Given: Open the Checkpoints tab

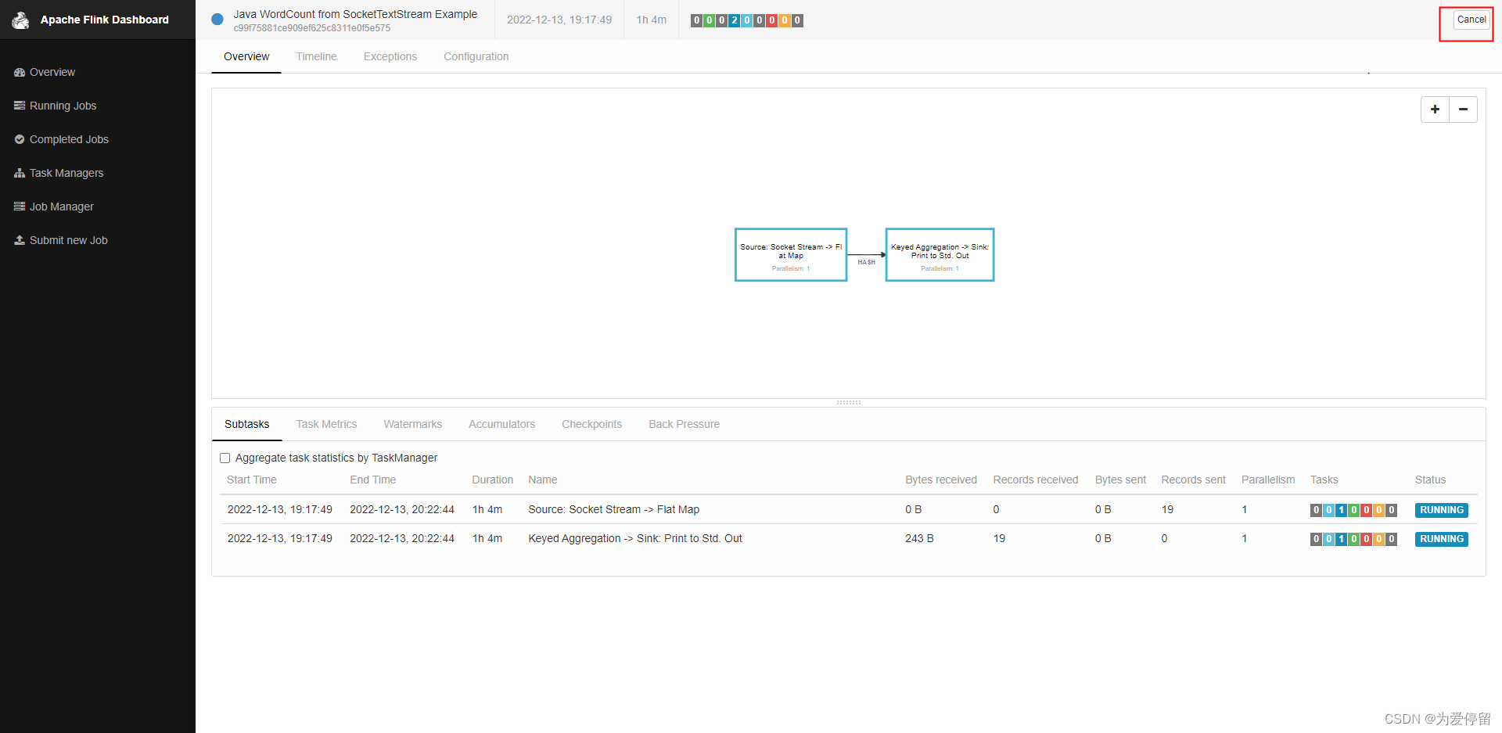Looking at the screenshot, I should [x=591, y=424].
